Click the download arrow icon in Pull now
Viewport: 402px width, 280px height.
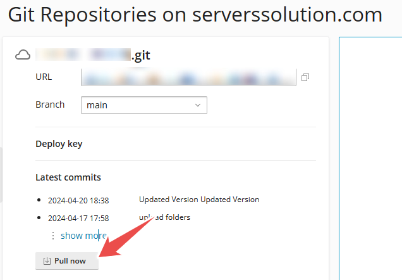pyautogui.click(x=47, y=261)
